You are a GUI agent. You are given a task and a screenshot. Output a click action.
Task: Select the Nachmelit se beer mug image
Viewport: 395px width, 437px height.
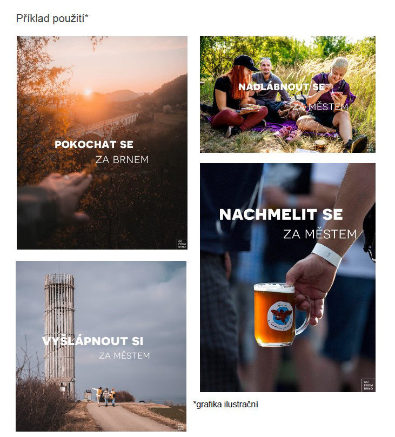click(287, 278)
